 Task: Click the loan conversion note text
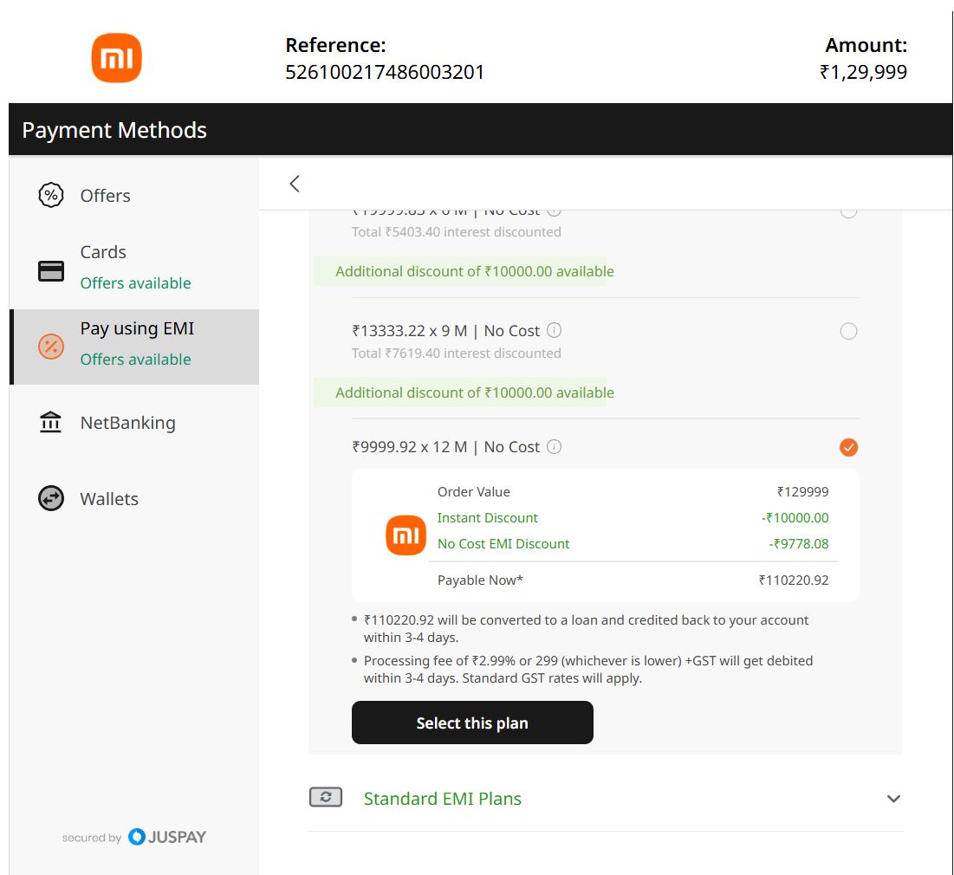pos(586,629)
